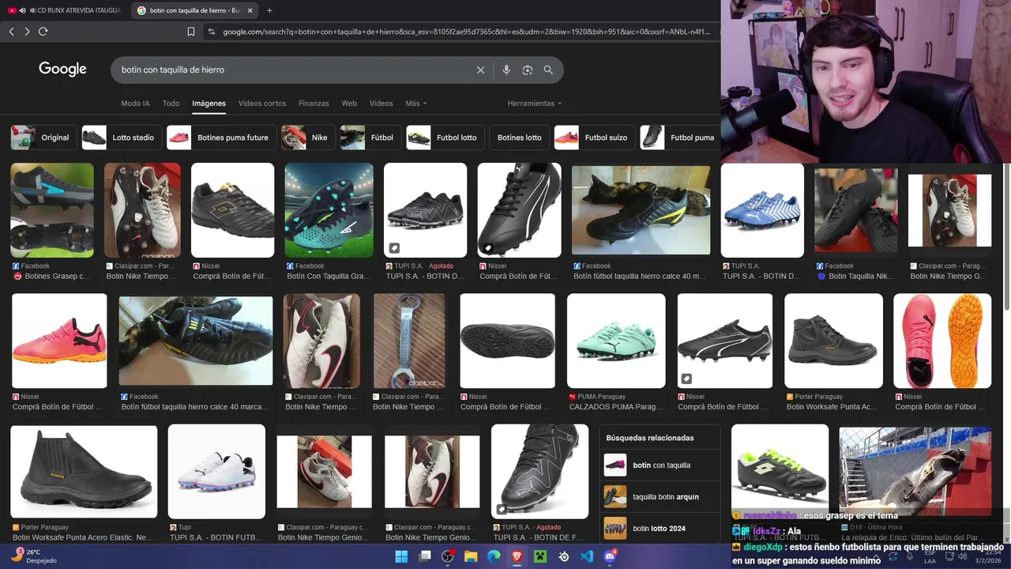
Task: Open teal Botín Con Taquilla Gra... image
Action: pos(329,210)
